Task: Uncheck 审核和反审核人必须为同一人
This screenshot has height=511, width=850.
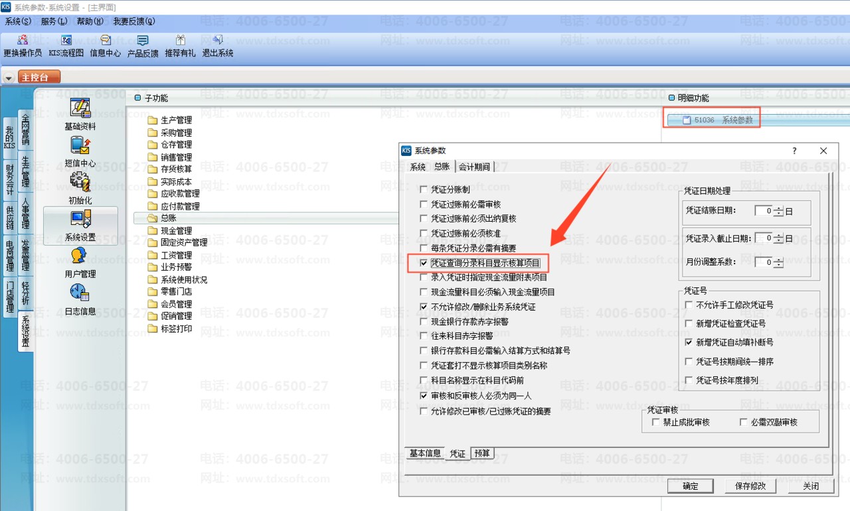Action: [424, 396]
